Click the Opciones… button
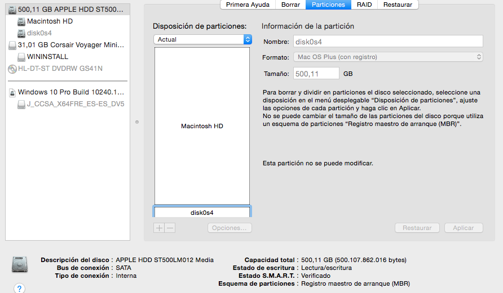 click(x=230, y=228)
